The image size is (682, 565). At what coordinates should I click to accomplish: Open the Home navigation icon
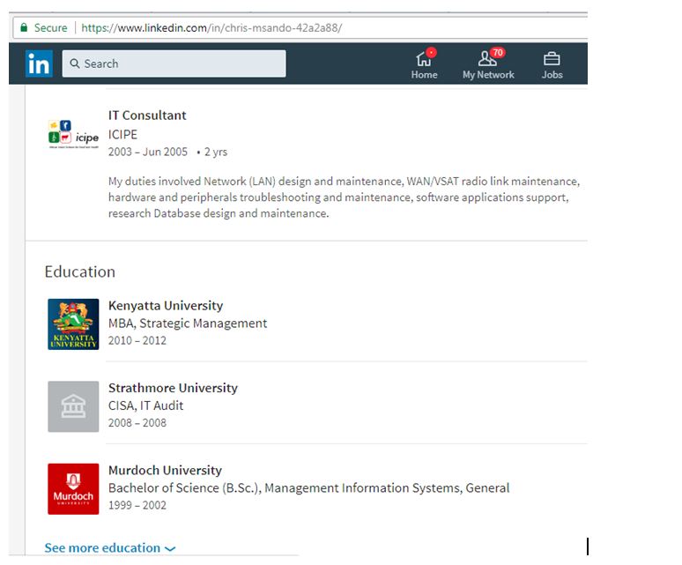pos(425,64)
